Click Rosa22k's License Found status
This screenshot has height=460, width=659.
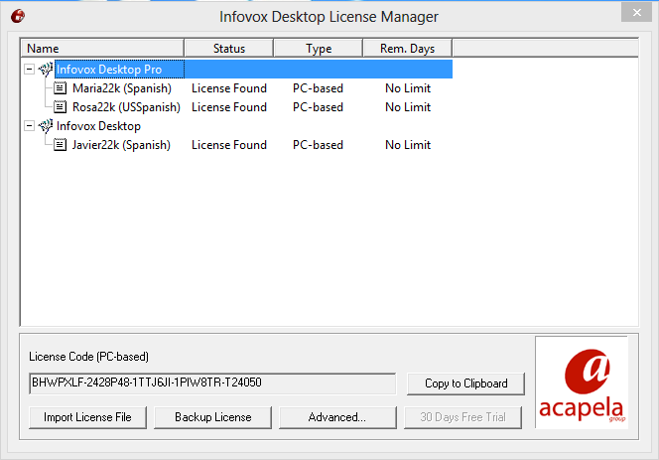pyautogui.click(x=229, y=107)
